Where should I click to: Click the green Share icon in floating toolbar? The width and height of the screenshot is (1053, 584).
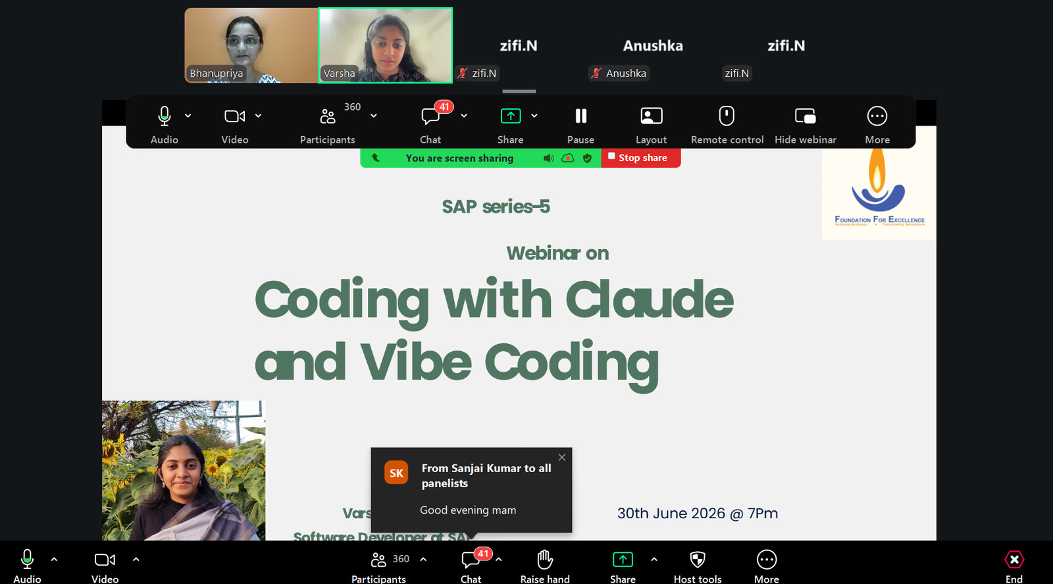click(x=511, y=116)
